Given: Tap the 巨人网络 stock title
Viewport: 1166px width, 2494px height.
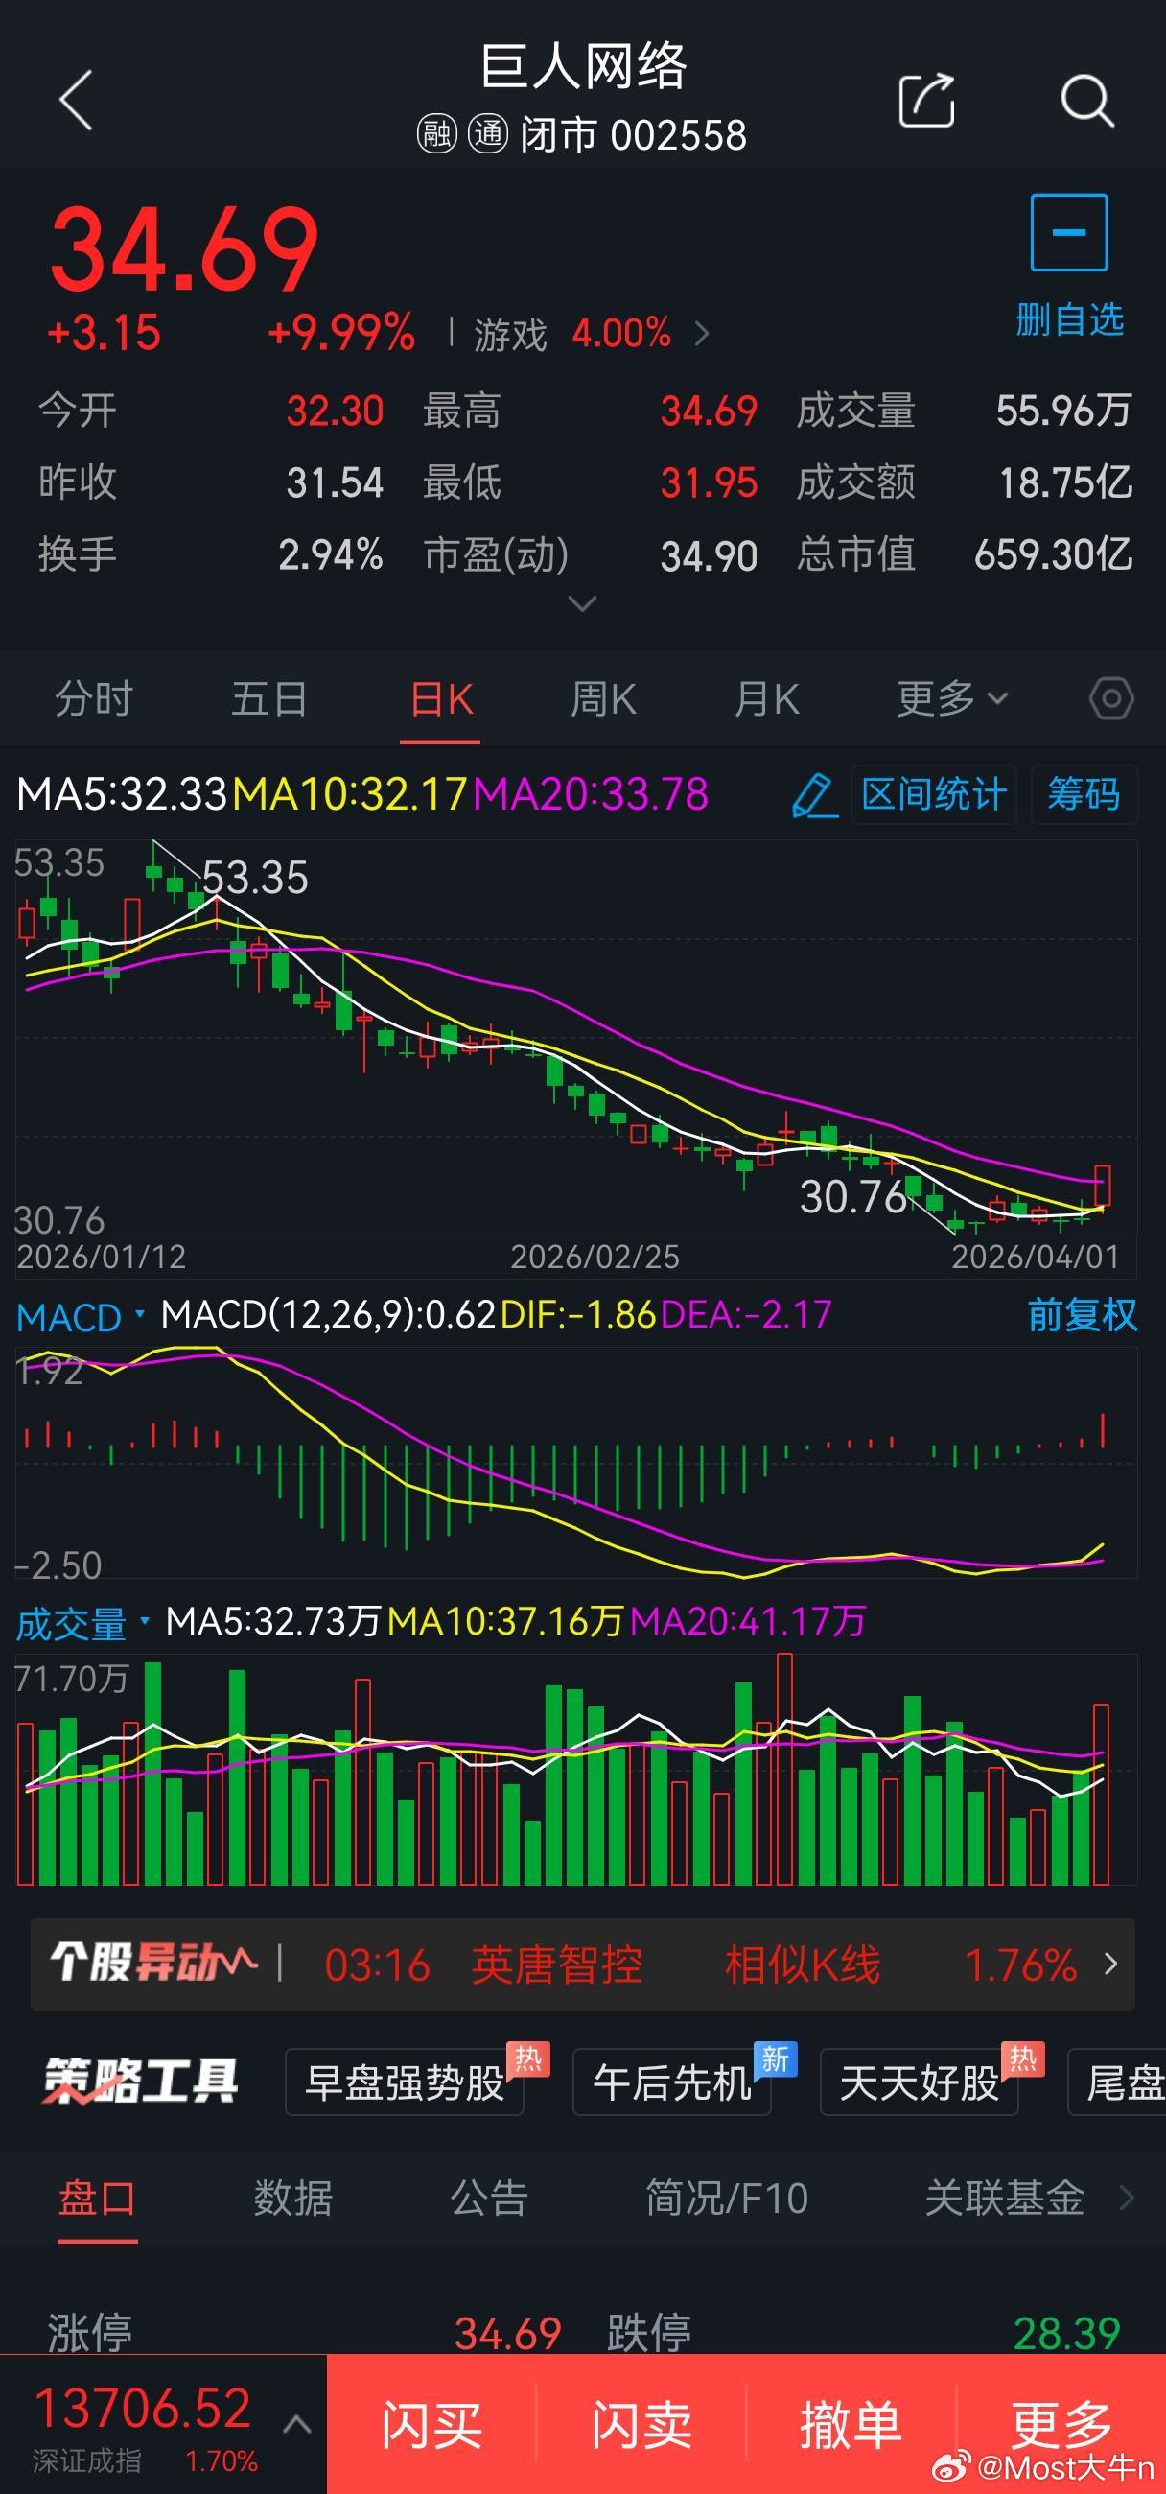Looking at the screenshot, I should click(584, 68).
